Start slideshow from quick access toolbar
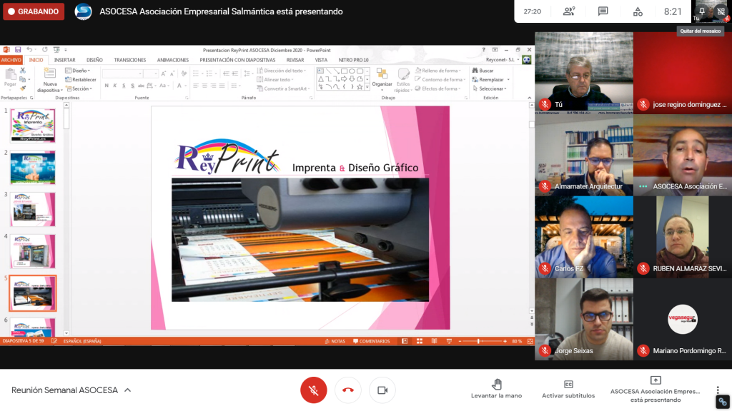The width and height of the screenshot is (732, 411). point(56,49)
